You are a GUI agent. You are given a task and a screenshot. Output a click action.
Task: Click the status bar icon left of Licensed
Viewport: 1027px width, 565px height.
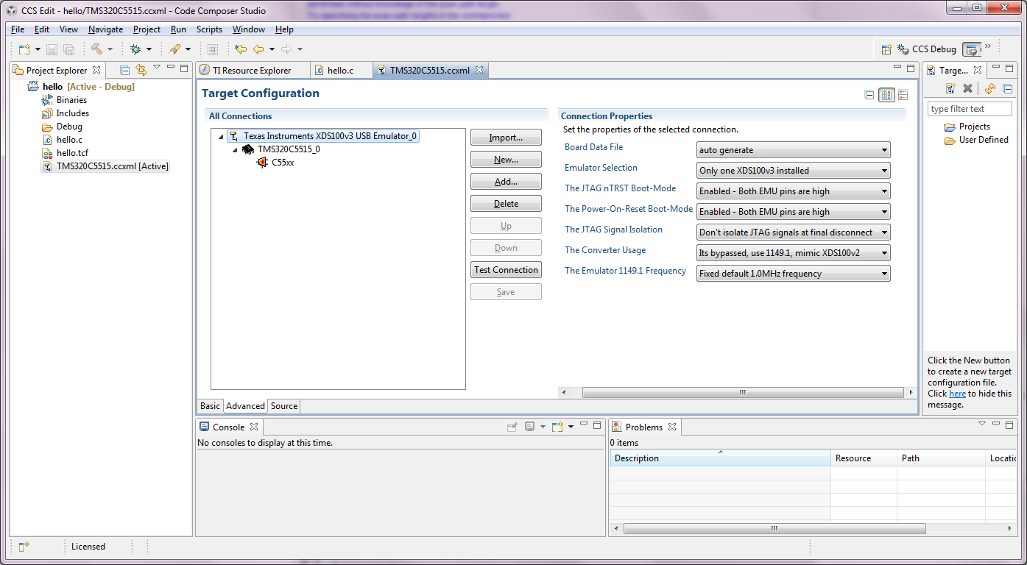[24, 547]
